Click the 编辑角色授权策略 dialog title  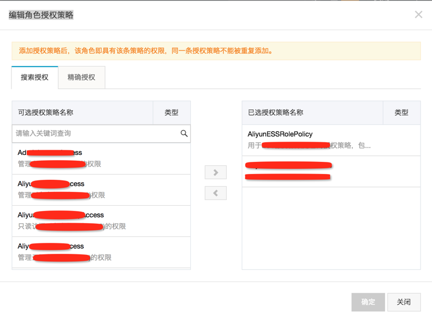click(x=41, y=15)
